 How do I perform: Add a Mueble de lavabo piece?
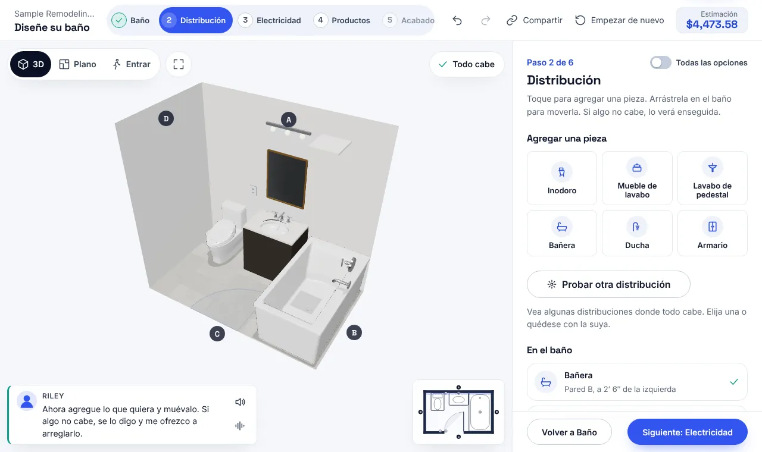[637, 178]
